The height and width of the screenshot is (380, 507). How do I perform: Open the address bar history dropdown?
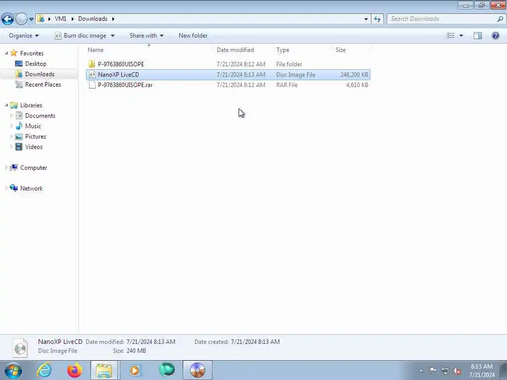[x=366, y=19]
